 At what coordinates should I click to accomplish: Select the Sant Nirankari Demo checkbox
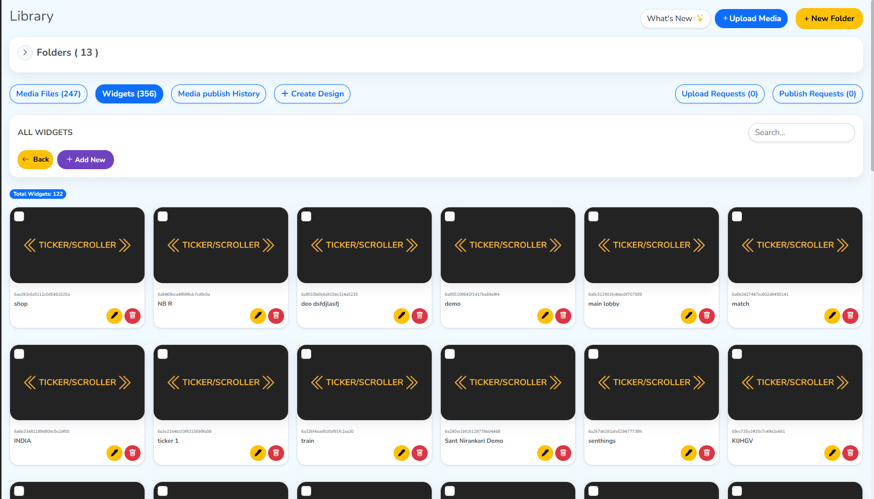point(450,354)
